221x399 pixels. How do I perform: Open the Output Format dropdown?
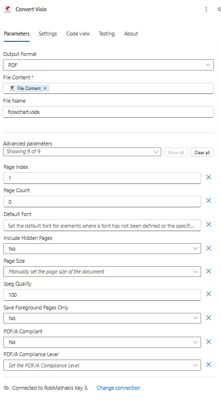point(108,65)
